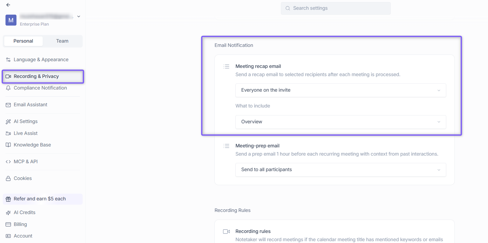
Task: Click the Enterprise Plan label
Action: (34, 24)
